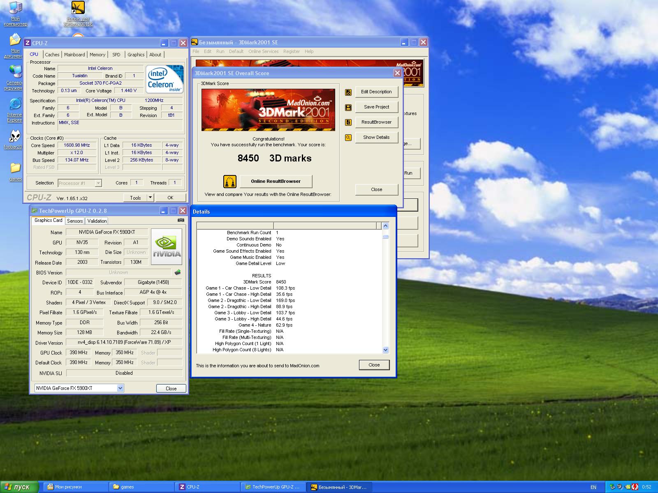The image size is (658, 493).
Task: Click the GPU-Z BIOS save chip icon
Action: click(178, 272)
